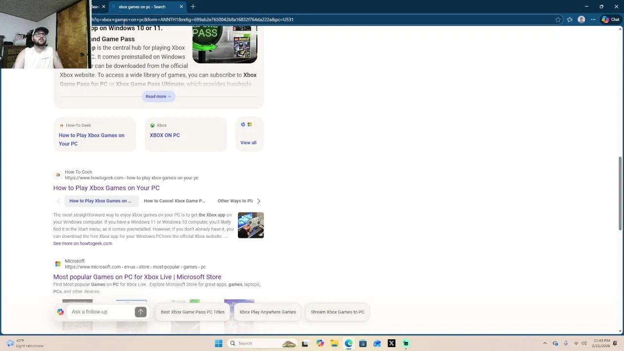Screen dimensions: 624x351
Task: Open XBOX ON PC source card
Action: (186, 134)
